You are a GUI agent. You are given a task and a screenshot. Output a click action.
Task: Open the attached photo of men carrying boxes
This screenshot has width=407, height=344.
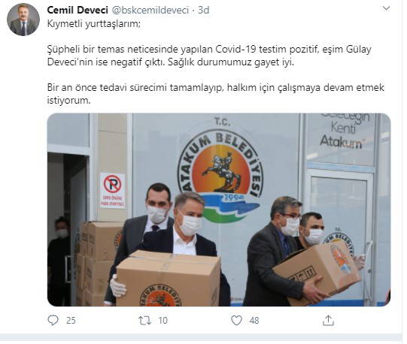pyautogui.click(x=219, y=210)
